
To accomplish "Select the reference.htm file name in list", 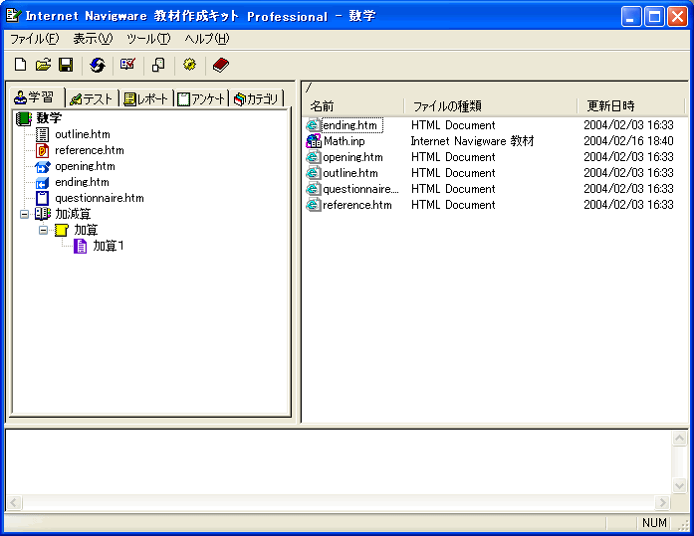I will (x=357, y=205).
